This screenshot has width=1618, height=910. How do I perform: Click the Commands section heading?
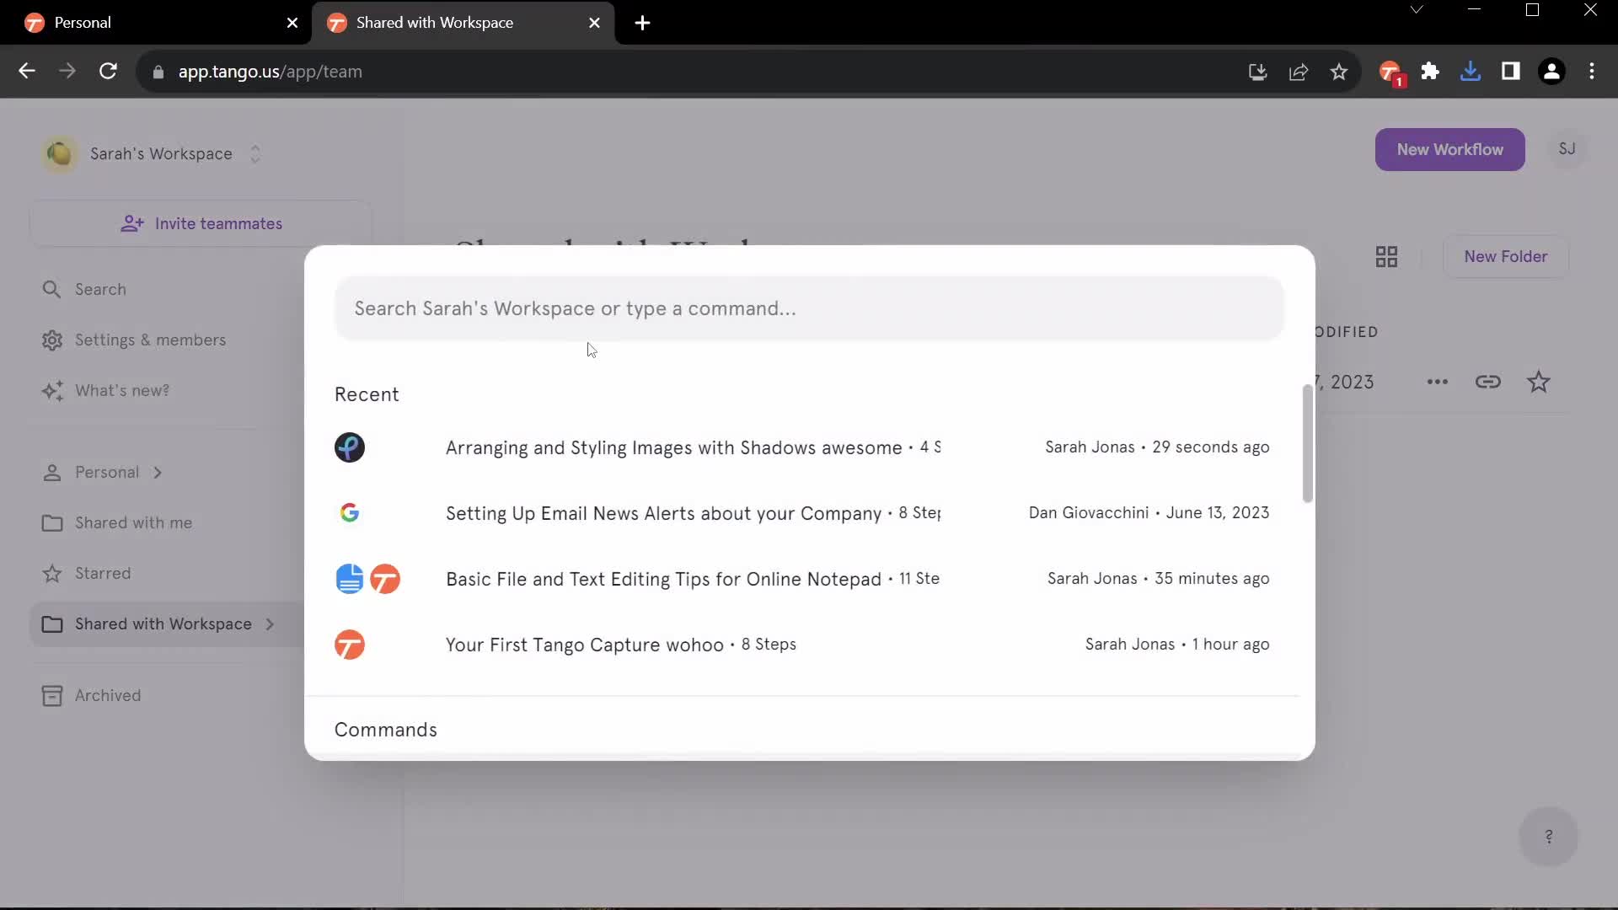(385, 730)
